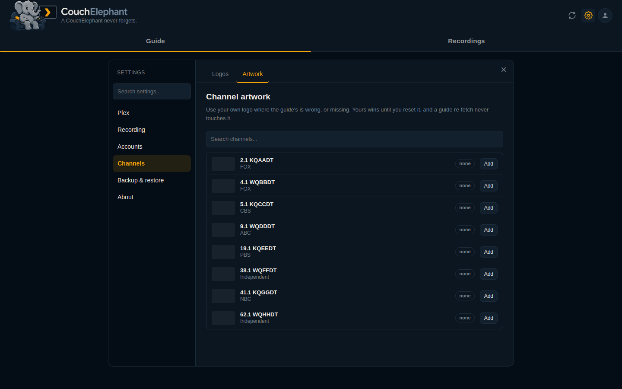Click the none badge for 62.1 WQHHDT
The image size is (622, 389).
click(x=465, y=318)
